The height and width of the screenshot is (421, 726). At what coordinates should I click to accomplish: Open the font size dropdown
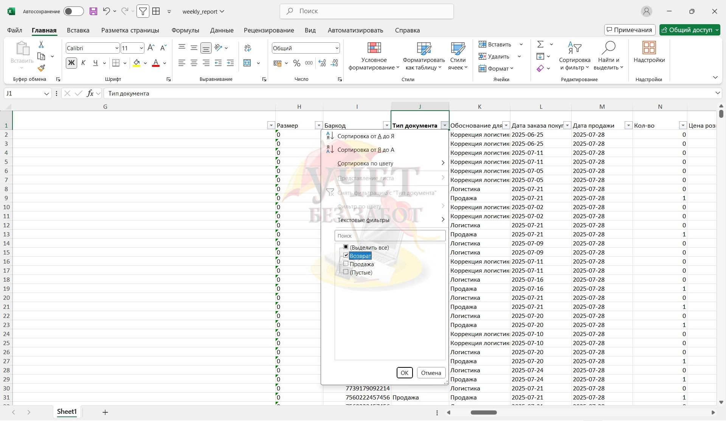pos(141,48)
